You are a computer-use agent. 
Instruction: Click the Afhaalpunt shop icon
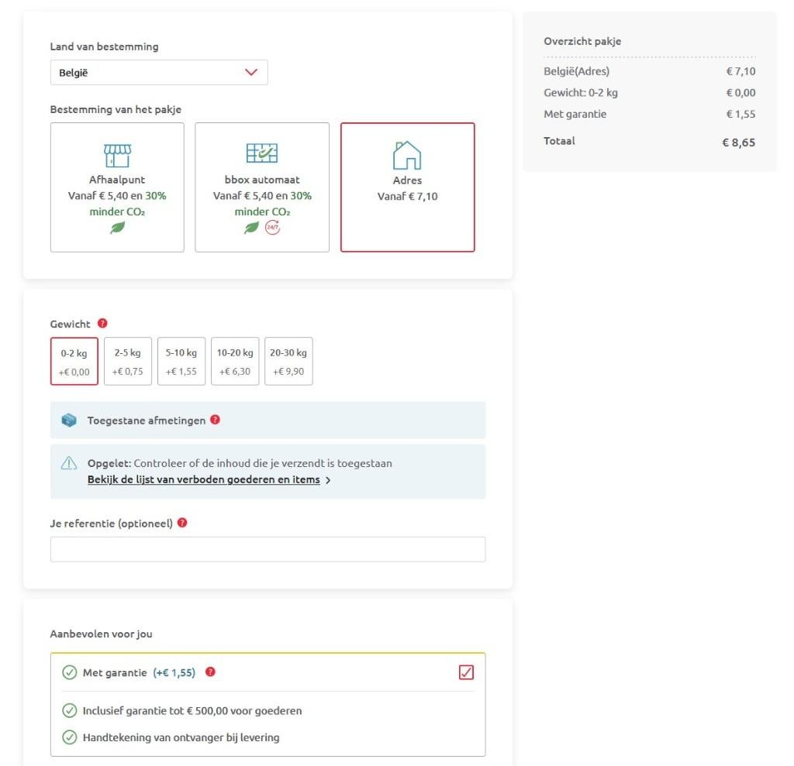117,155
